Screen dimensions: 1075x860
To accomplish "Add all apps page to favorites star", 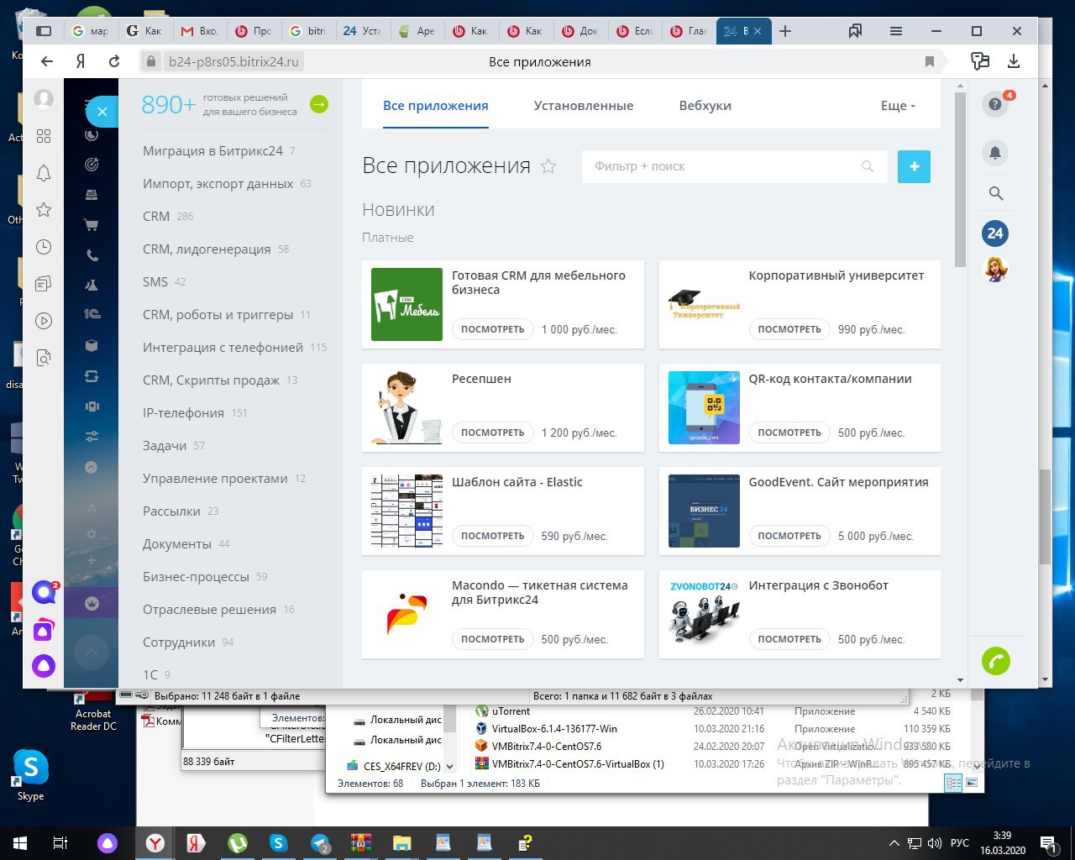I will pos(548,166).
